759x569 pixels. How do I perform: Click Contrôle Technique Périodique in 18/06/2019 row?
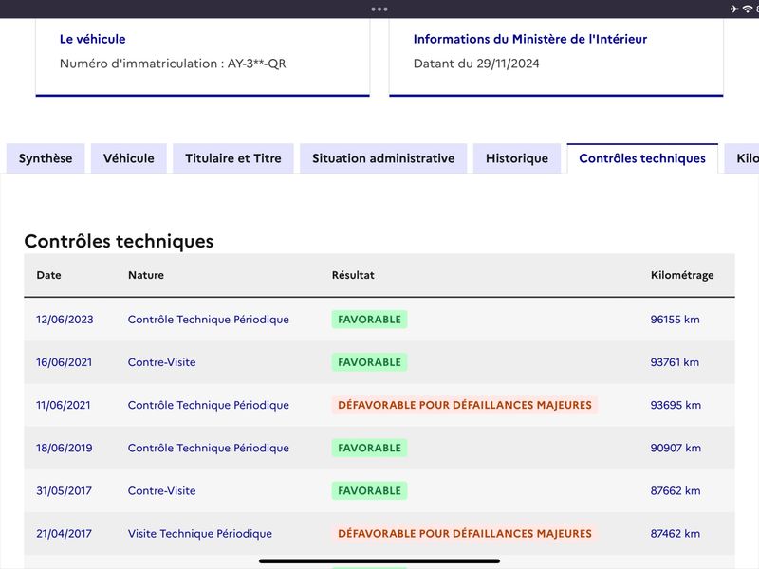pos(208,448)
